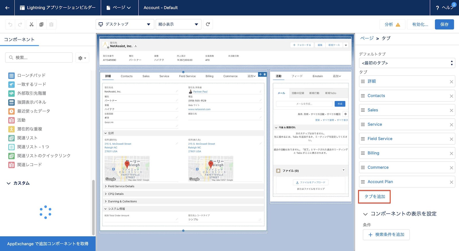
Task: Select the Launchpad (ローンチパッド) component icon
Action: (x=11, y=75)
